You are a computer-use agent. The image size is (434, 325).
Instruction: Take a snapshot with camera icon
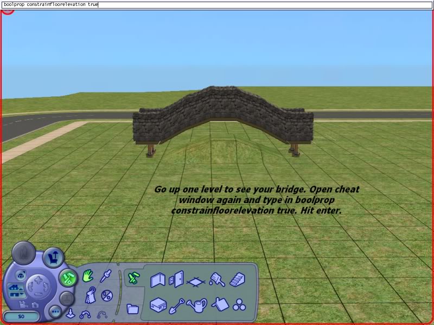pyautogui.click(x=35, y=305)
